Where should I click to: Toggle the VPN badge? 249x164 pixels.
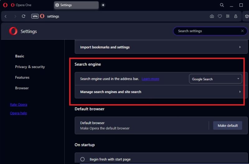35,16
